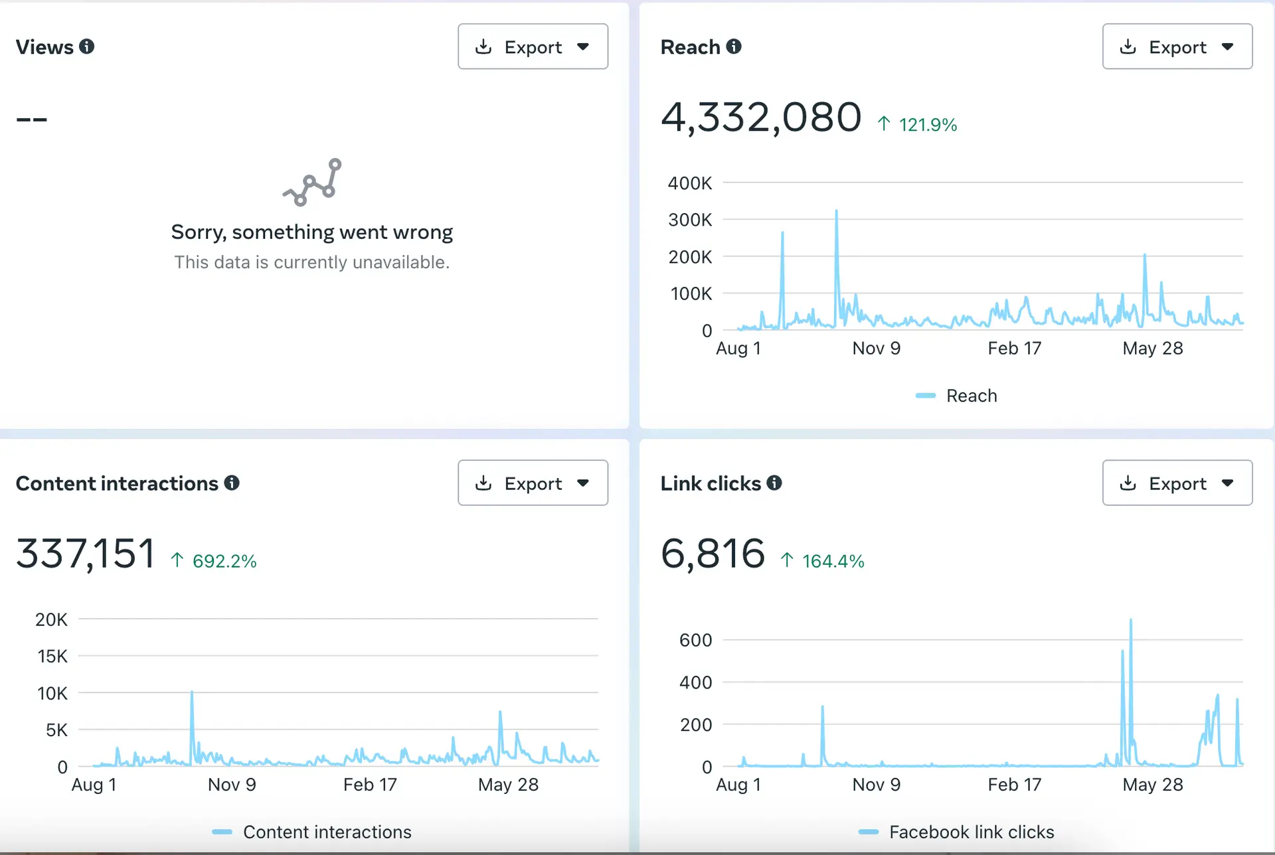
Task: Expand the Views Export dropdown arrow
Action: point(583,46)
